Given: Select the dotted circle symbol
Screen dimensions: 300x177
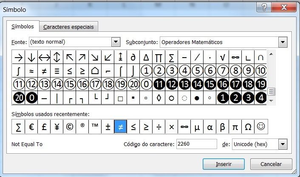Looking at the screenshot, I should point(184,98).
